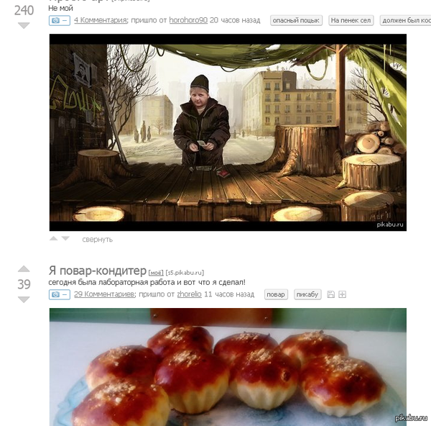
Task: Select the 'пикабу' tag
Action: [307, 294]
